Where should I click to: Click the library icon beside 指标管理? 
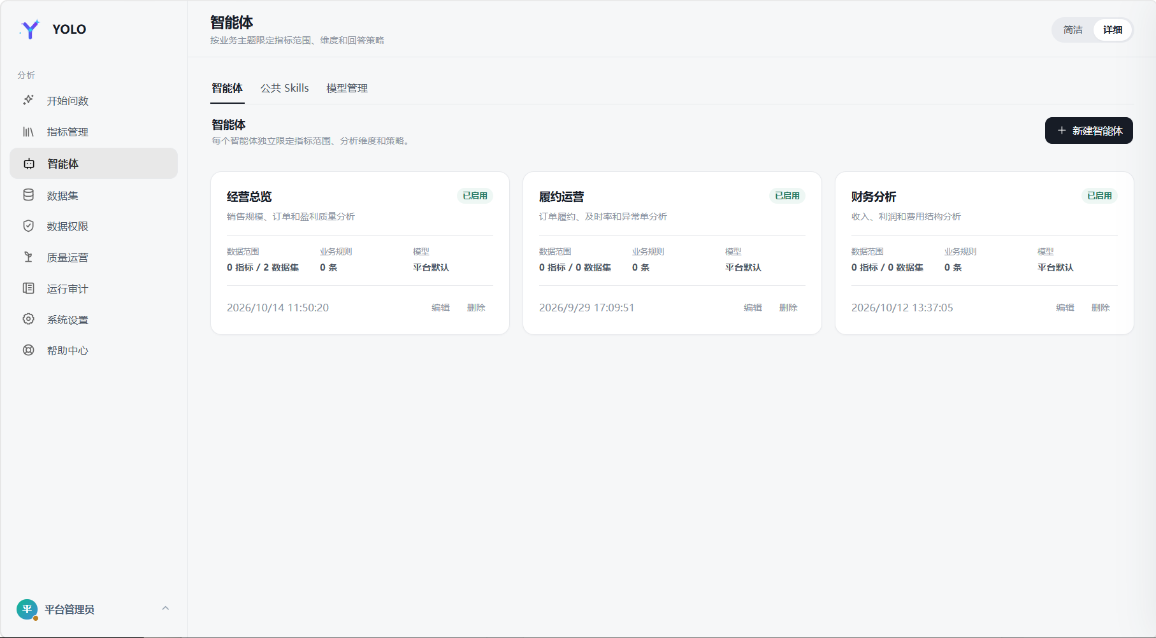pyautogui.click(x=28, y=132)
